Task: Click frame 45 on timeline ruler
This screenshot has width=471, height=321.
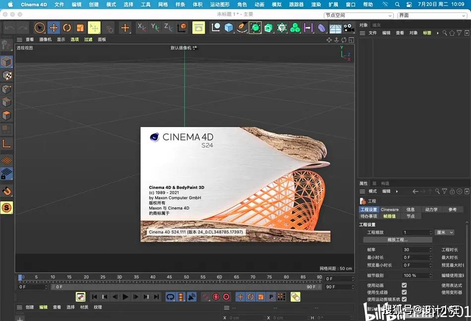Action: [x=170, y=278]
